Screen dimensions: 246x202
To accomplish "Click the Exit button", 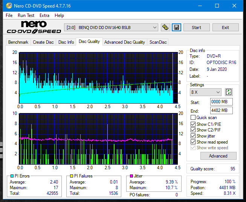I will pyautogui.click(x=225, y=28).
